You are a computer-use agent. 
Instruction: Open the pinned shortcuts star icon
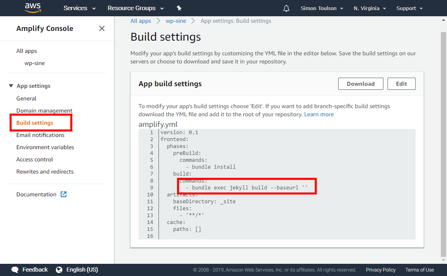tap(179, 8)
